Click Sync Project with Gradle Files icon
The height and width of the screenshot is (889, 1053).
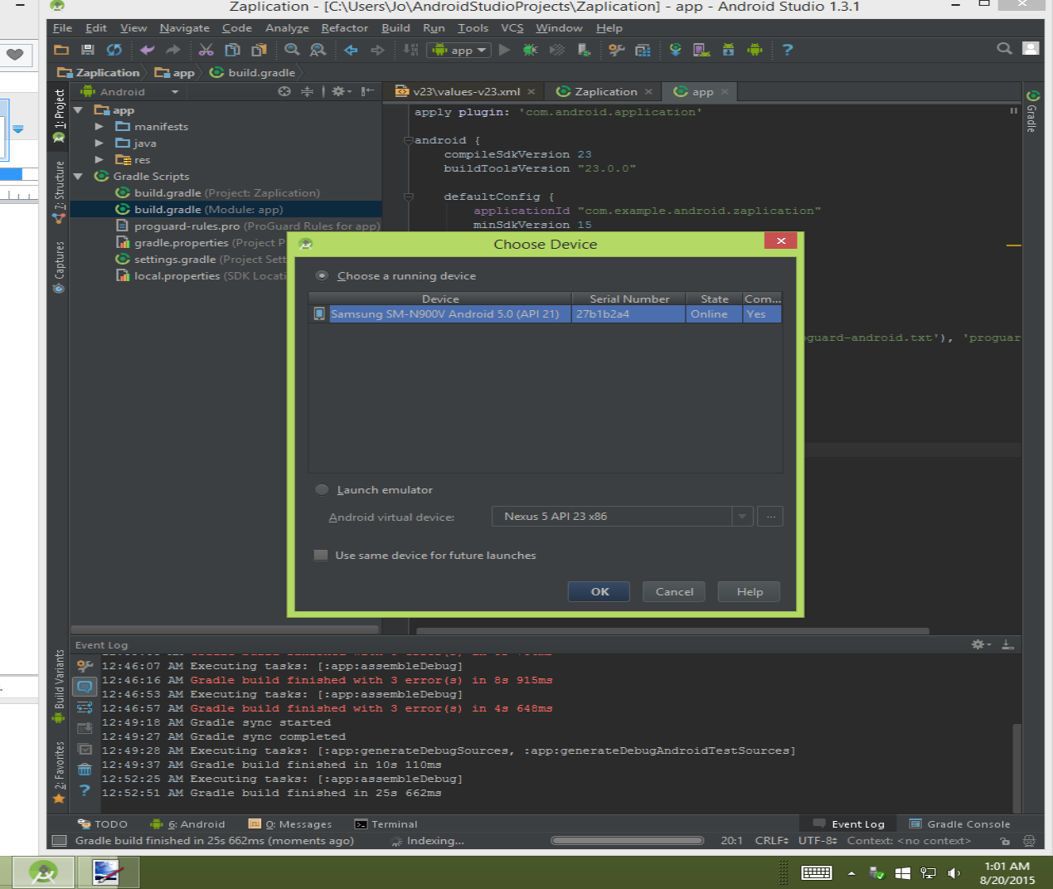[x=676, y=50]
